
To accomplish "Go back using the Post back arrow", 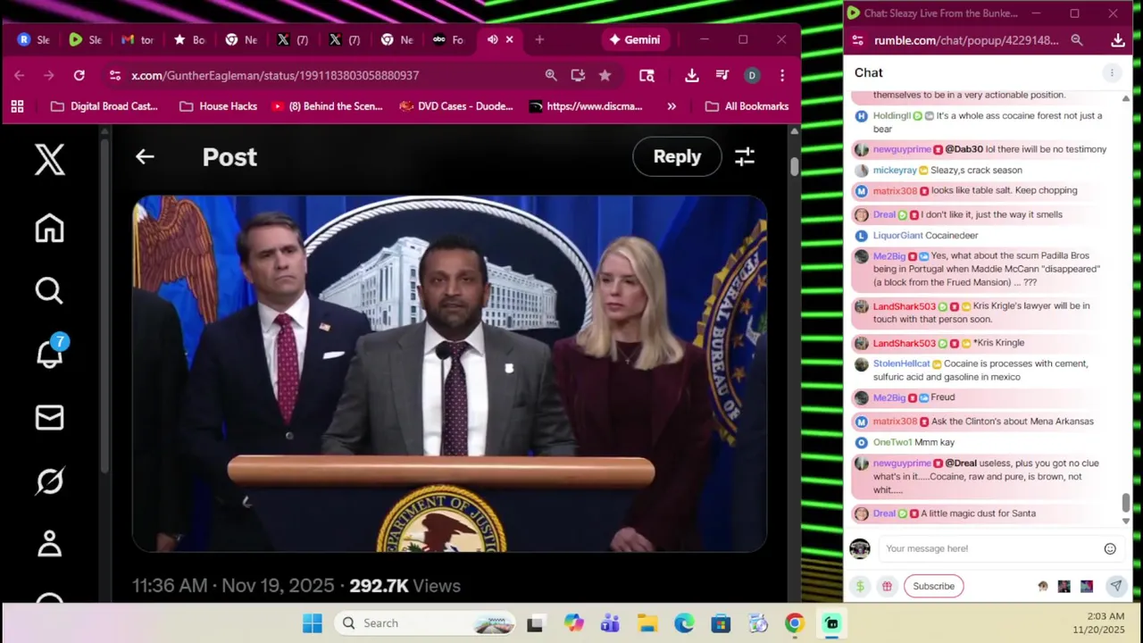I will tap(145, 157).
